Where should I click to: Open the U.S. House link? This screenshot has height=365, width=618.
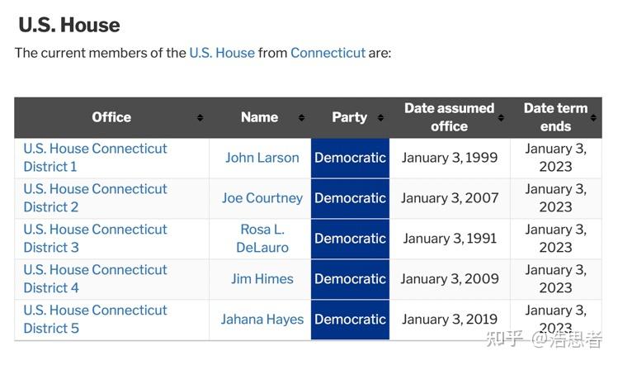(x=222, y=53)
